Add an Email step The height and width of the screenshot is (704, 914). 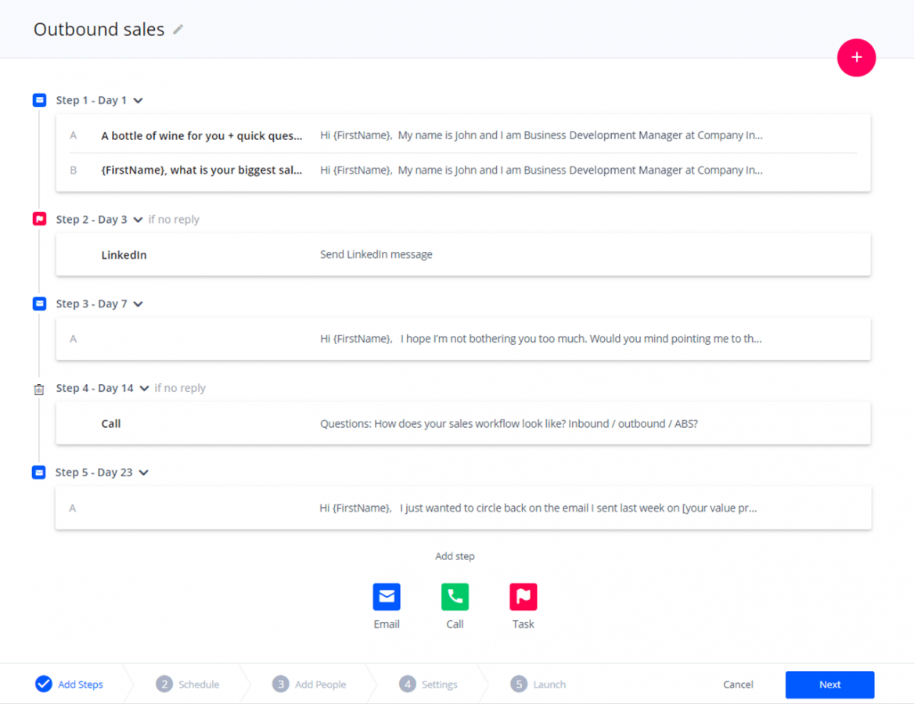(387, 606)
